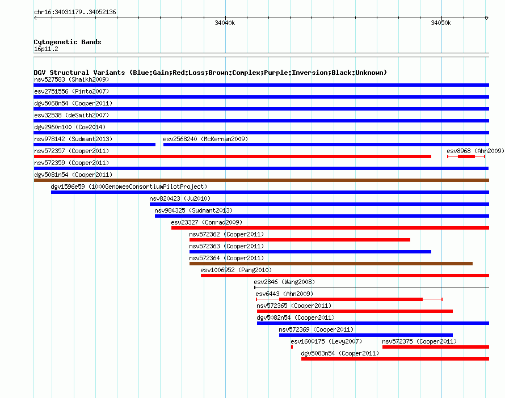Click the nsv978142 (Sudmant2013) short blue bar
505x398 pixels.
pos(95,145)
